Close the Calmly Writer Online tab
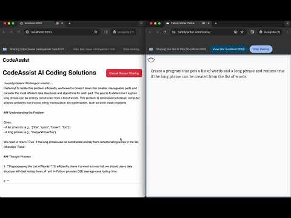 click(209, 23)
